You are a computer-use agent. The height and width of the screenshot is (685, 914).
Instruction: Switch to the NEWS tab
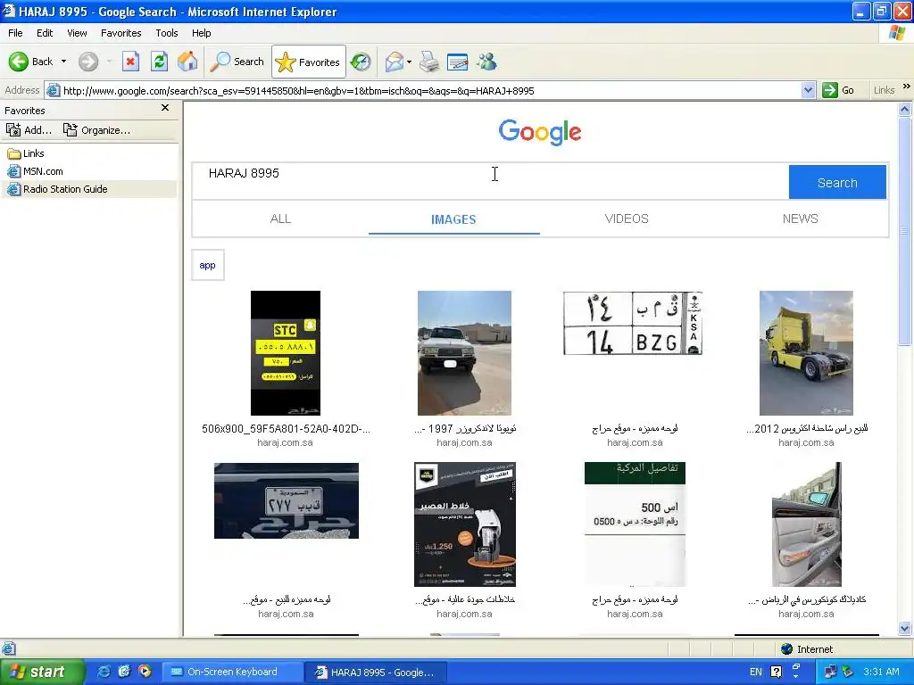800,219
